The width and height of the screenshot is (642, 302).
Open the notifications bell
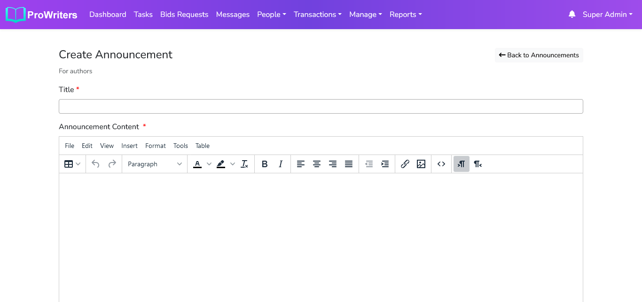point(572,15)
